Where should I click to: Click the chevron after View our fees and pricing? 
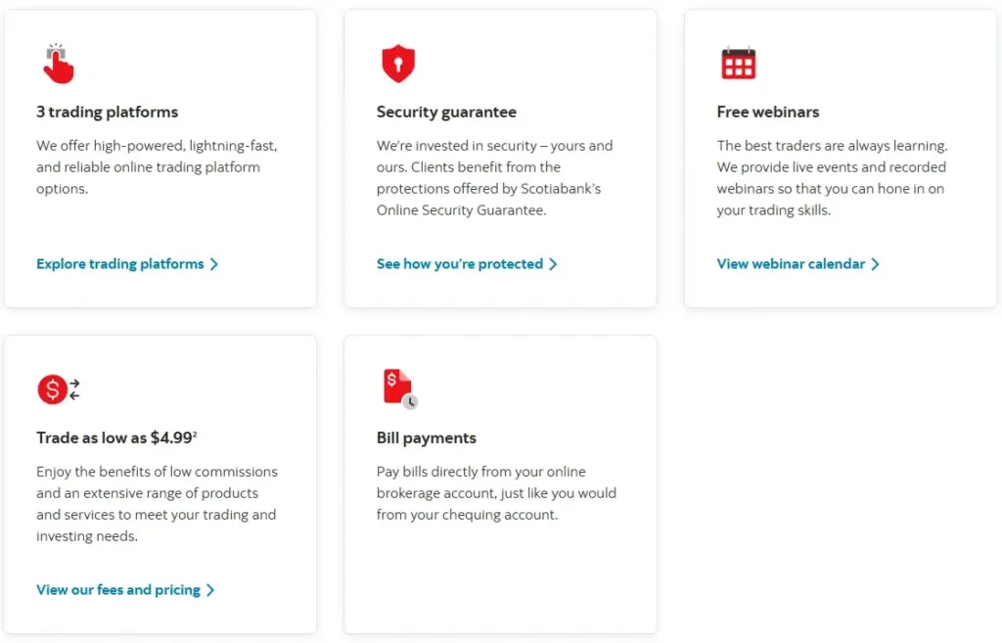point(210,590)
